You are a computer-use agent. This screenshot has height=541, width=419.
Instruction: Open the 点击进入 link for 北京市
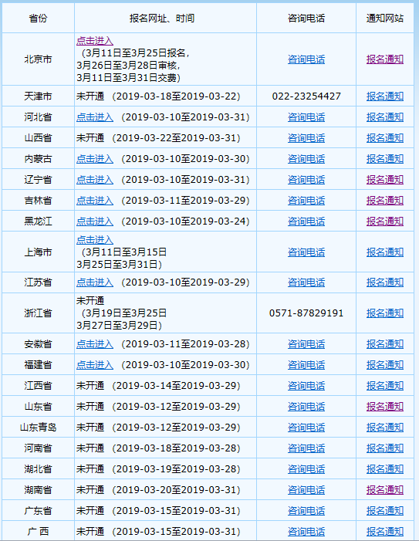[x=95, y=41]
